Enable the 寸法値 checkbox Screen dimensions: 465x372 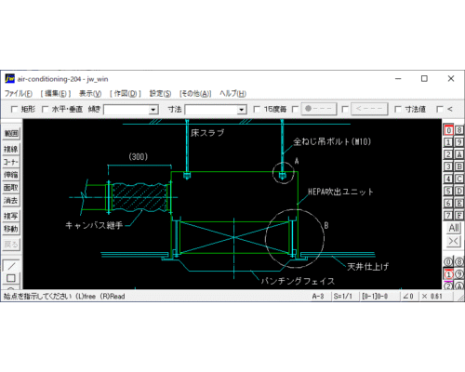click(398, 109)
